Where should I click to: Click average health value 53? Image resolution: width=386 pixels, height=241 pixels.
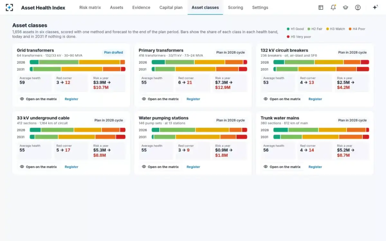click(266, 83)
